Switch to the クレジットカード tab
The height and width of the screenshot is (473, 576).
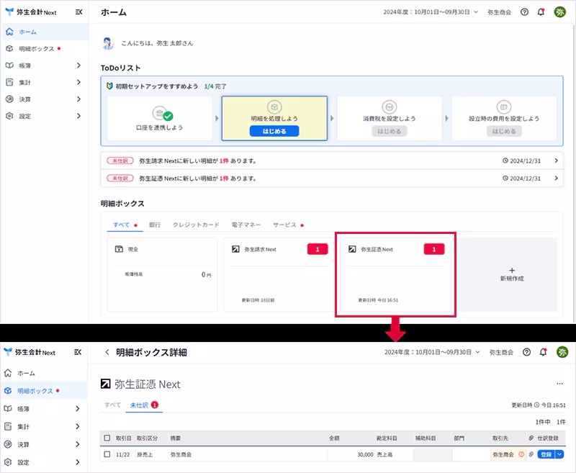[x=196, y=225]
